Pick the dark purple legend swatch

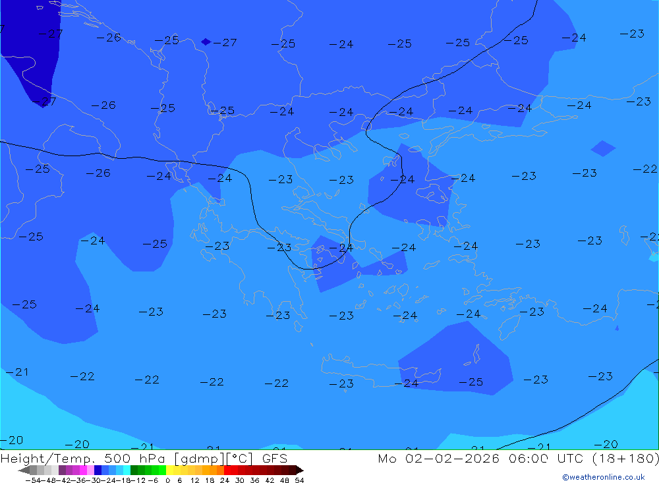coord(62,470)
